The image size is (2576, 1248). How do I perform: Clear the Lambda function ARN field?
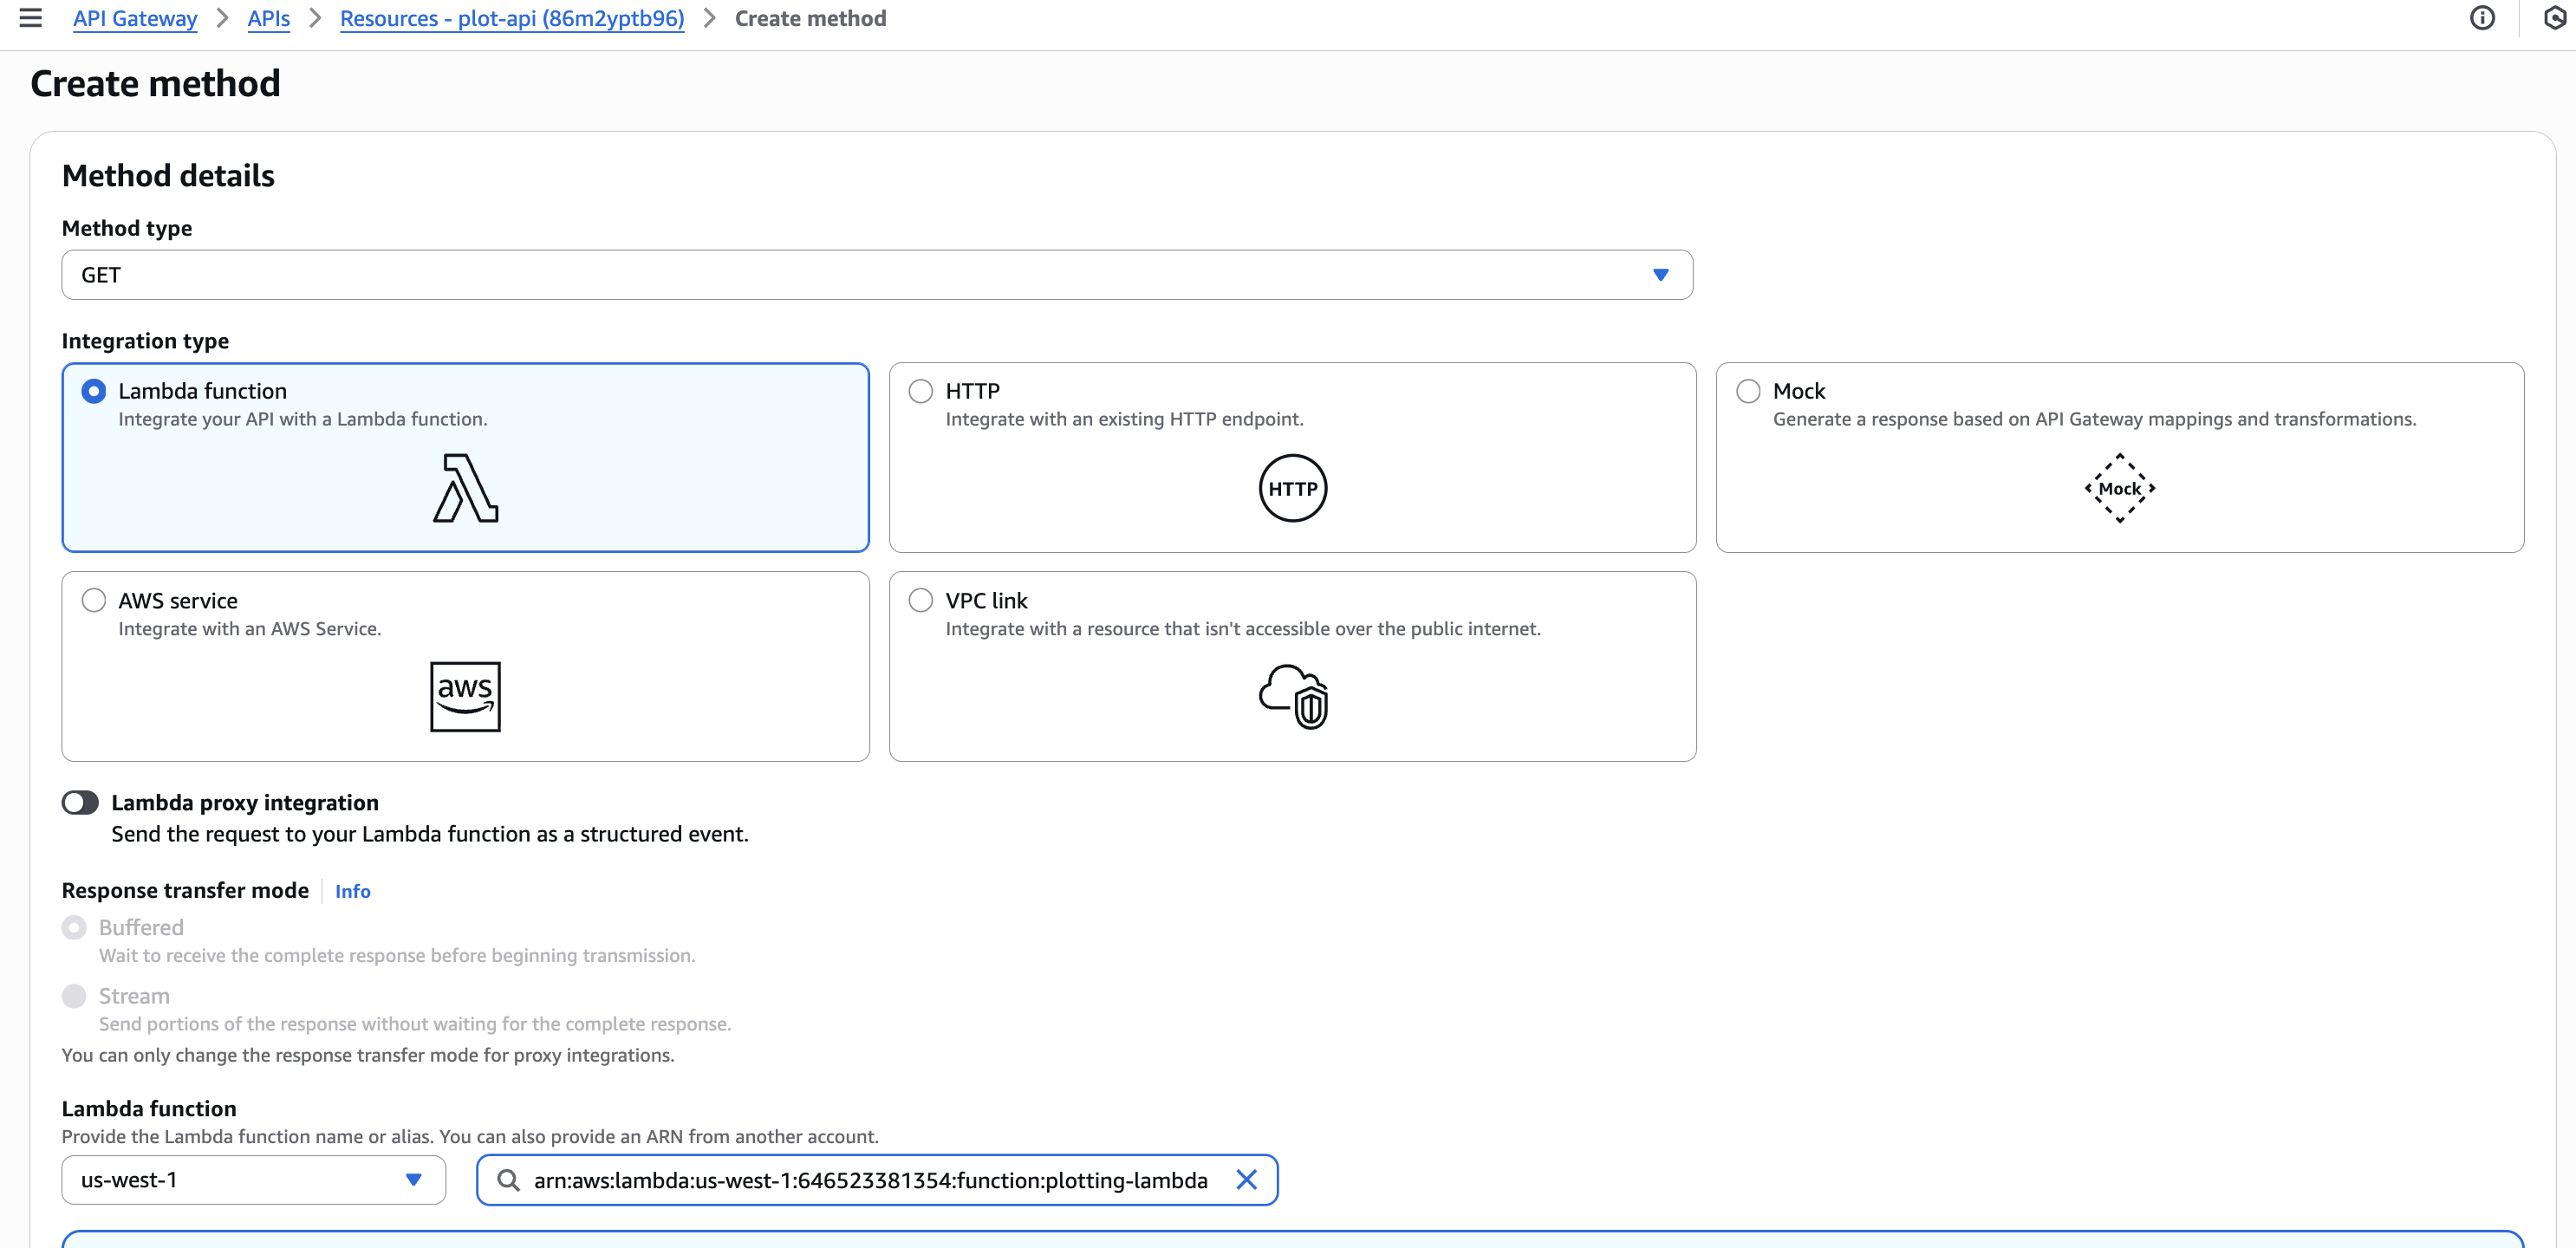[1246, 1180]
